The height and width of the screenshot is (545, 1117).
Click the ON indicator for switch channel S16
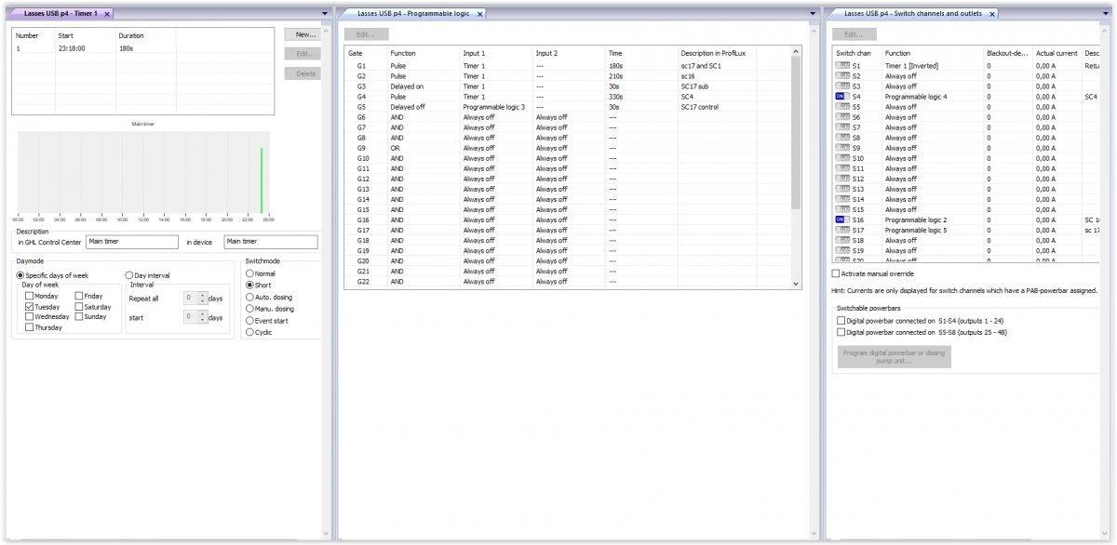pyautogui.click(x=841, y=219)
